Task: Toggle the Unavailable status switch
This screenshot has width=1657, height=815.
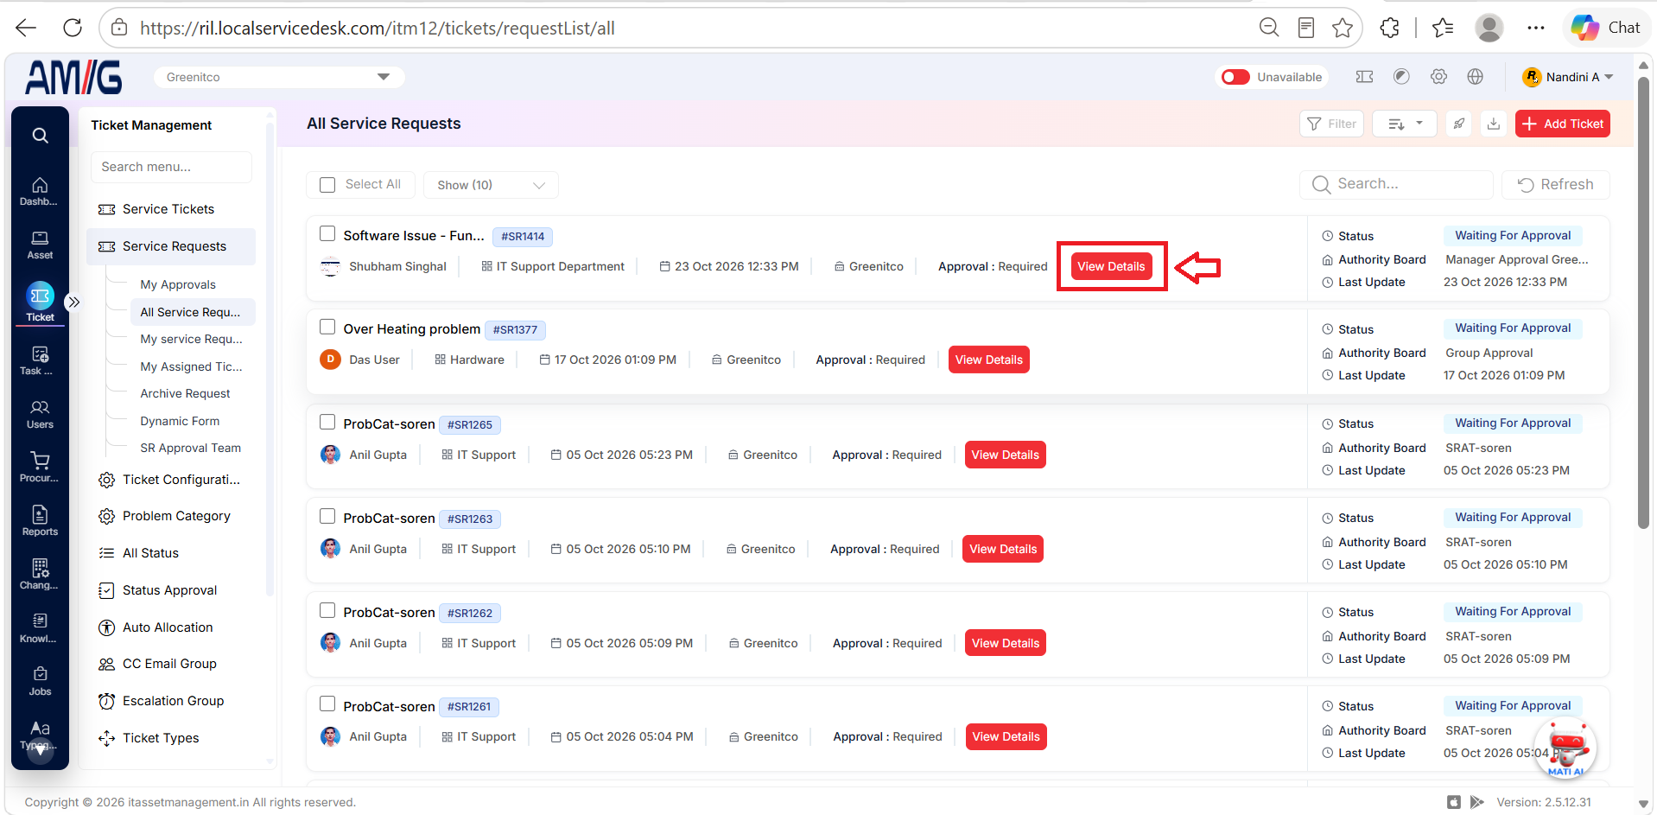Action: (1235, 77)
